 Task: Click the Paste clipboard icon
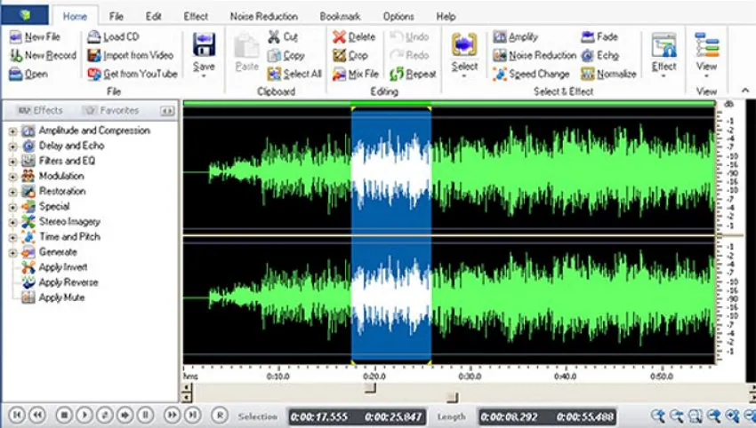point(247,47)
